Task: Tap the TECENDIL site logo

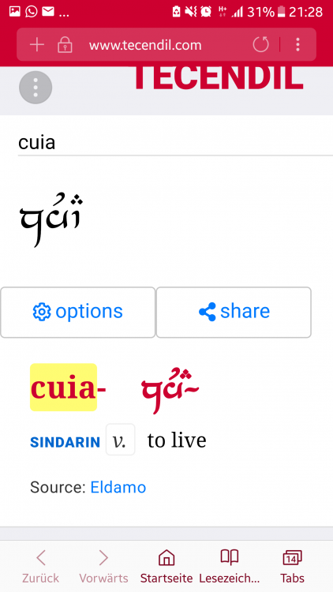Action: tap(219, 78)
